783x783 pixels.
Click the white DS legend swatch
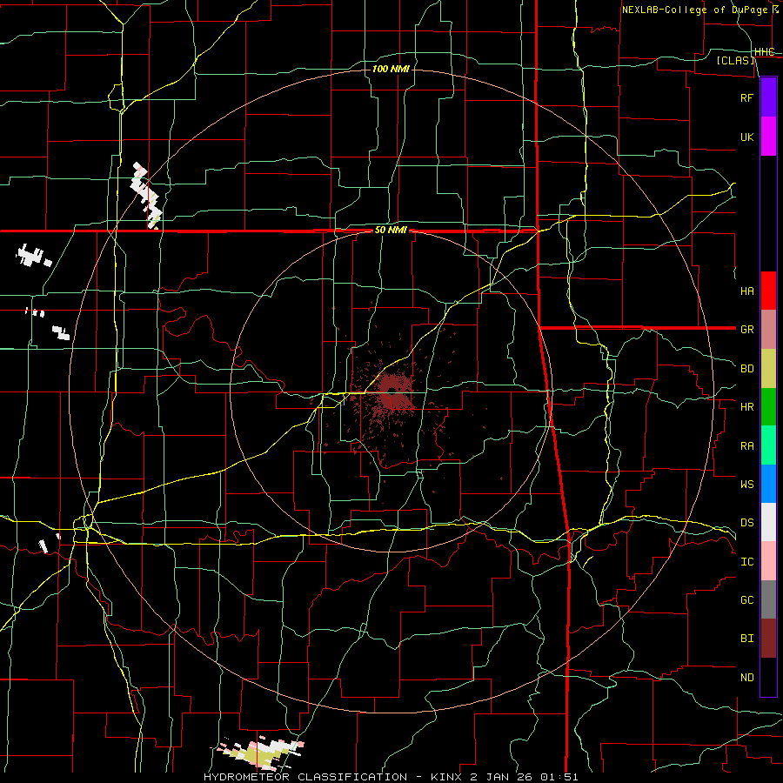click(768, 522)
